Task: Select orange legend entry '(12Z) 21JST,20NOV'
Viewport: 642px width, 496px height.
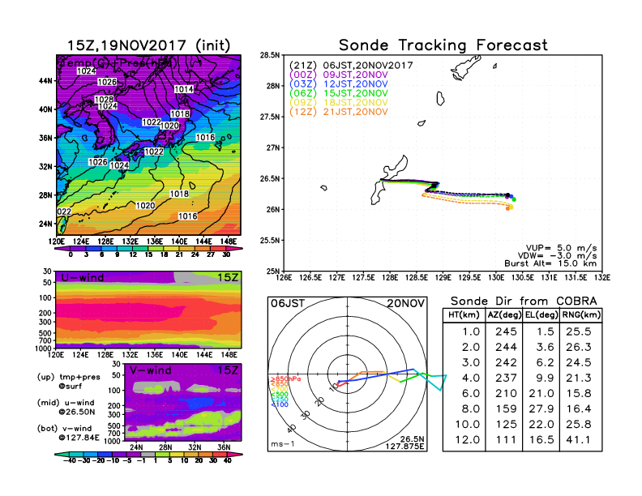Action: (339, 112)
